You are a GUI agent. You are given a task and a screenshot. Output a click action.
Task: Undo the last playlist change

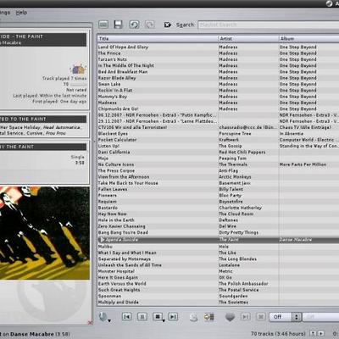tap(134, 25)
